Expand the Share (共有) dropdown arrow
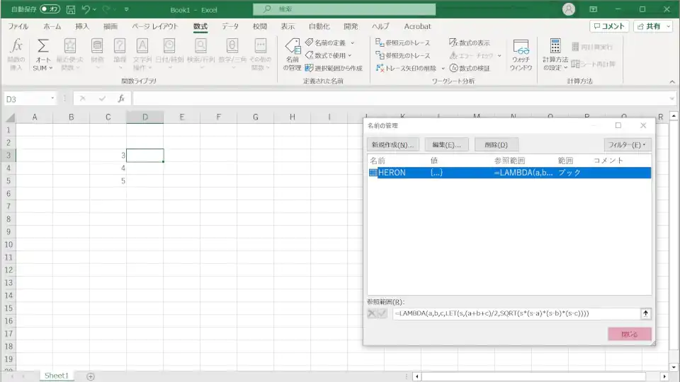The width and height of the screenshot is (680, 382). [x=668, y=26]
